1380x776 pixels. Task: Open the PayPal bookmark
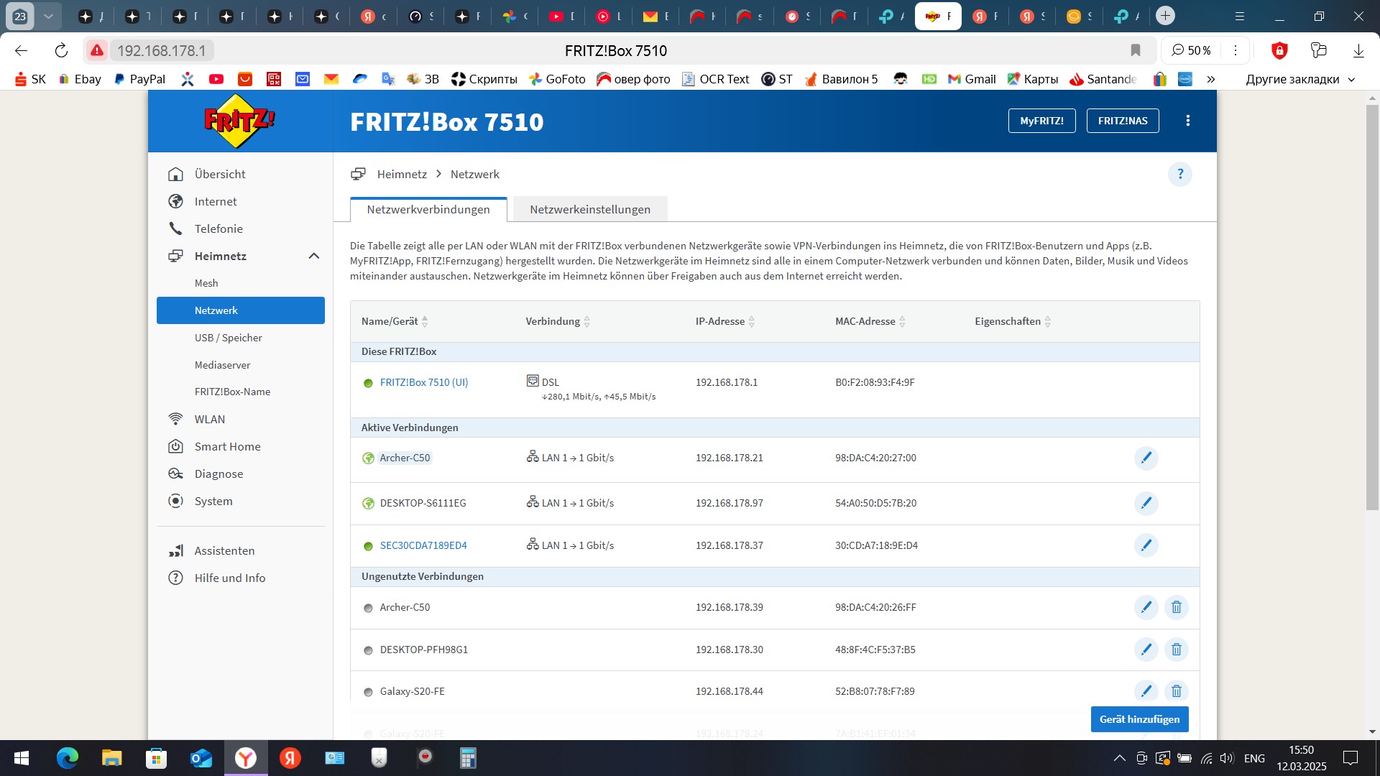coord(139,79)
